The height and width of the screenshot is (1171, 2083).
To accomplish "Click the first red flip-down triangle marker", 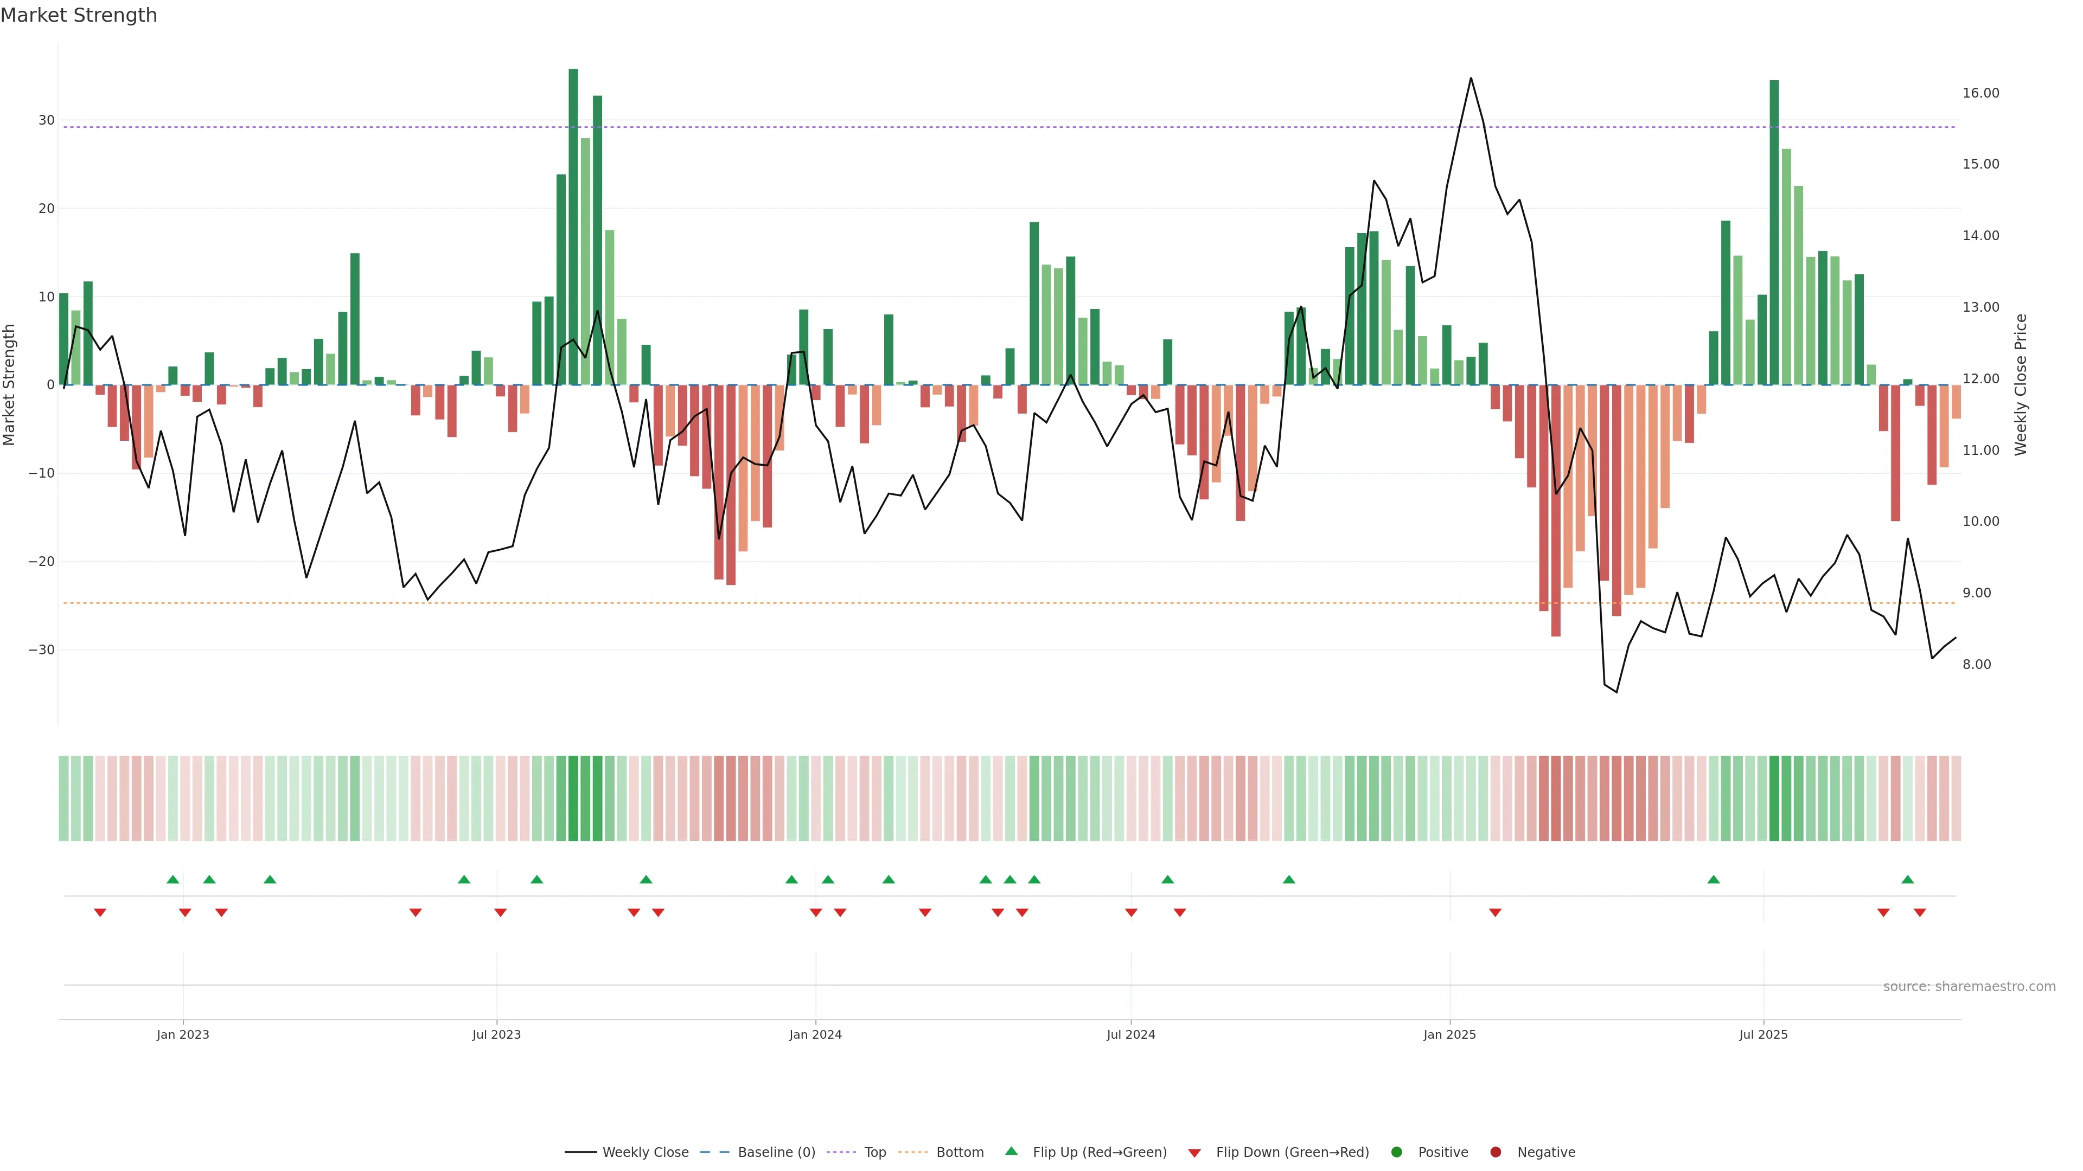I will [100, 912].
